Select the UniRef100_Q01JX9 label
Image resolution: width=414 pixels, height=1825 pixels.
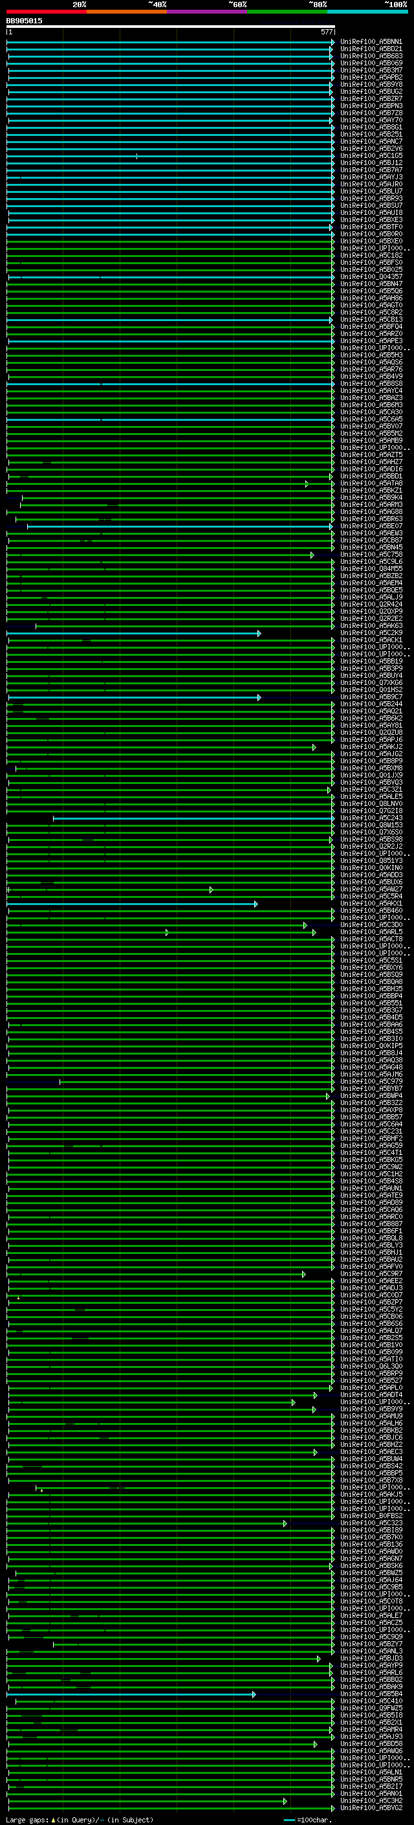[371, 775]
